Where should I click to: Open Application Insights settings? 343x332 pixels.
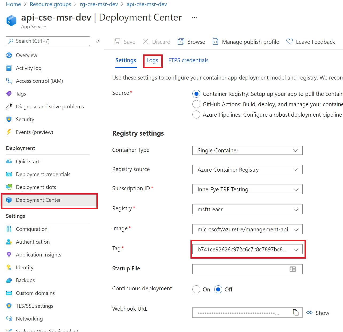38,254
